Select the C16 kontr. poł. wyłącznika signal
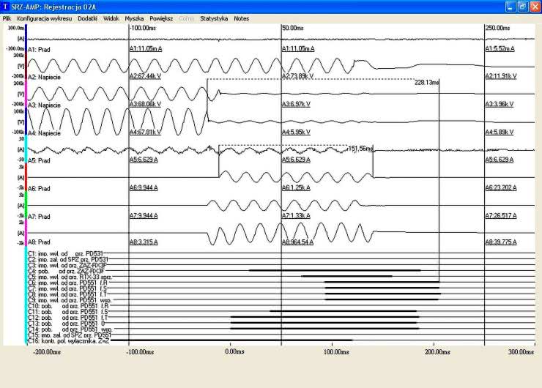542x388 pixels. [68, 340]
